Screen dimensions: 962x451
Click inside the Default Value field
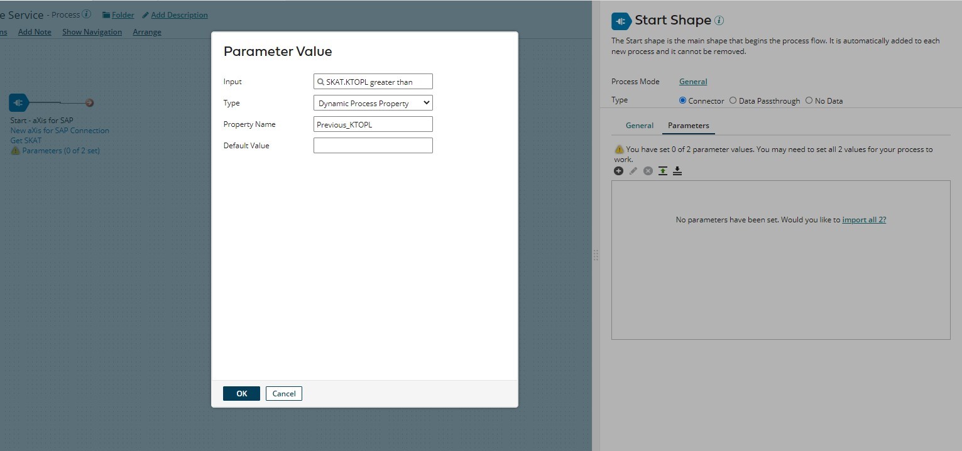373,145
